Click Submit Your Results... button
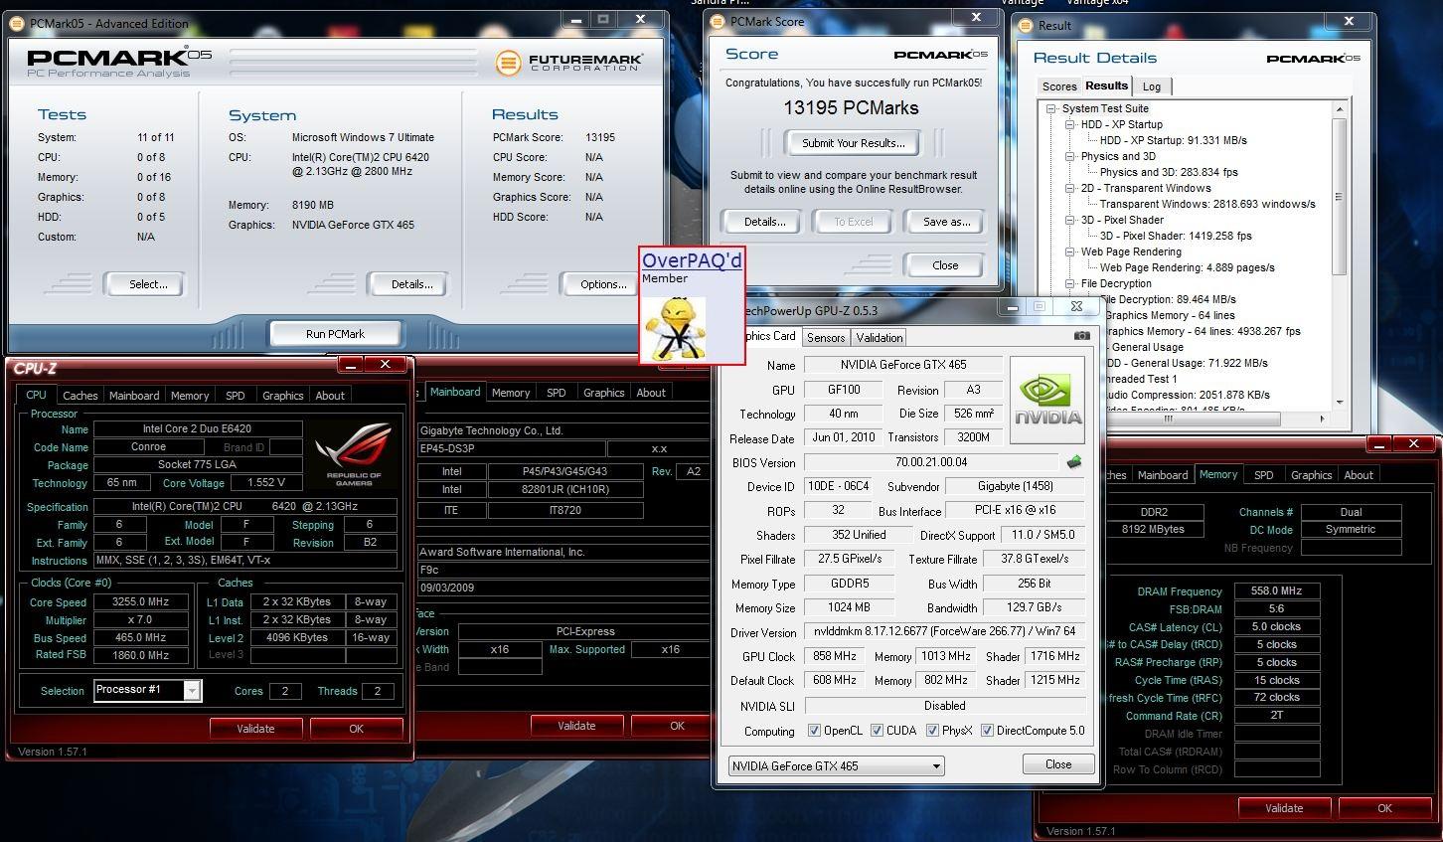This screenshot has height=842, width=1443. pos(854,143)
